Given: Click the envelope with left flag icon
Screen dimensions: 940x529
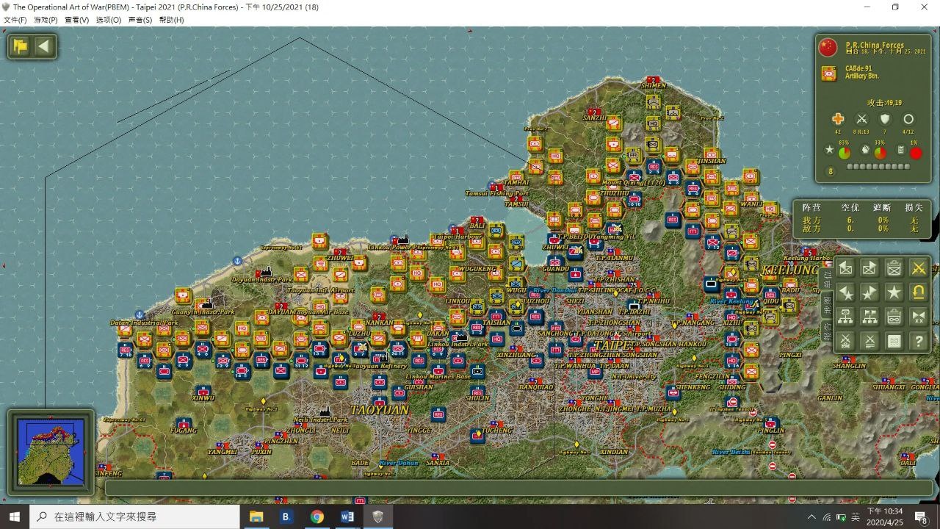Looking at the screenshot, I should (846, 268).
